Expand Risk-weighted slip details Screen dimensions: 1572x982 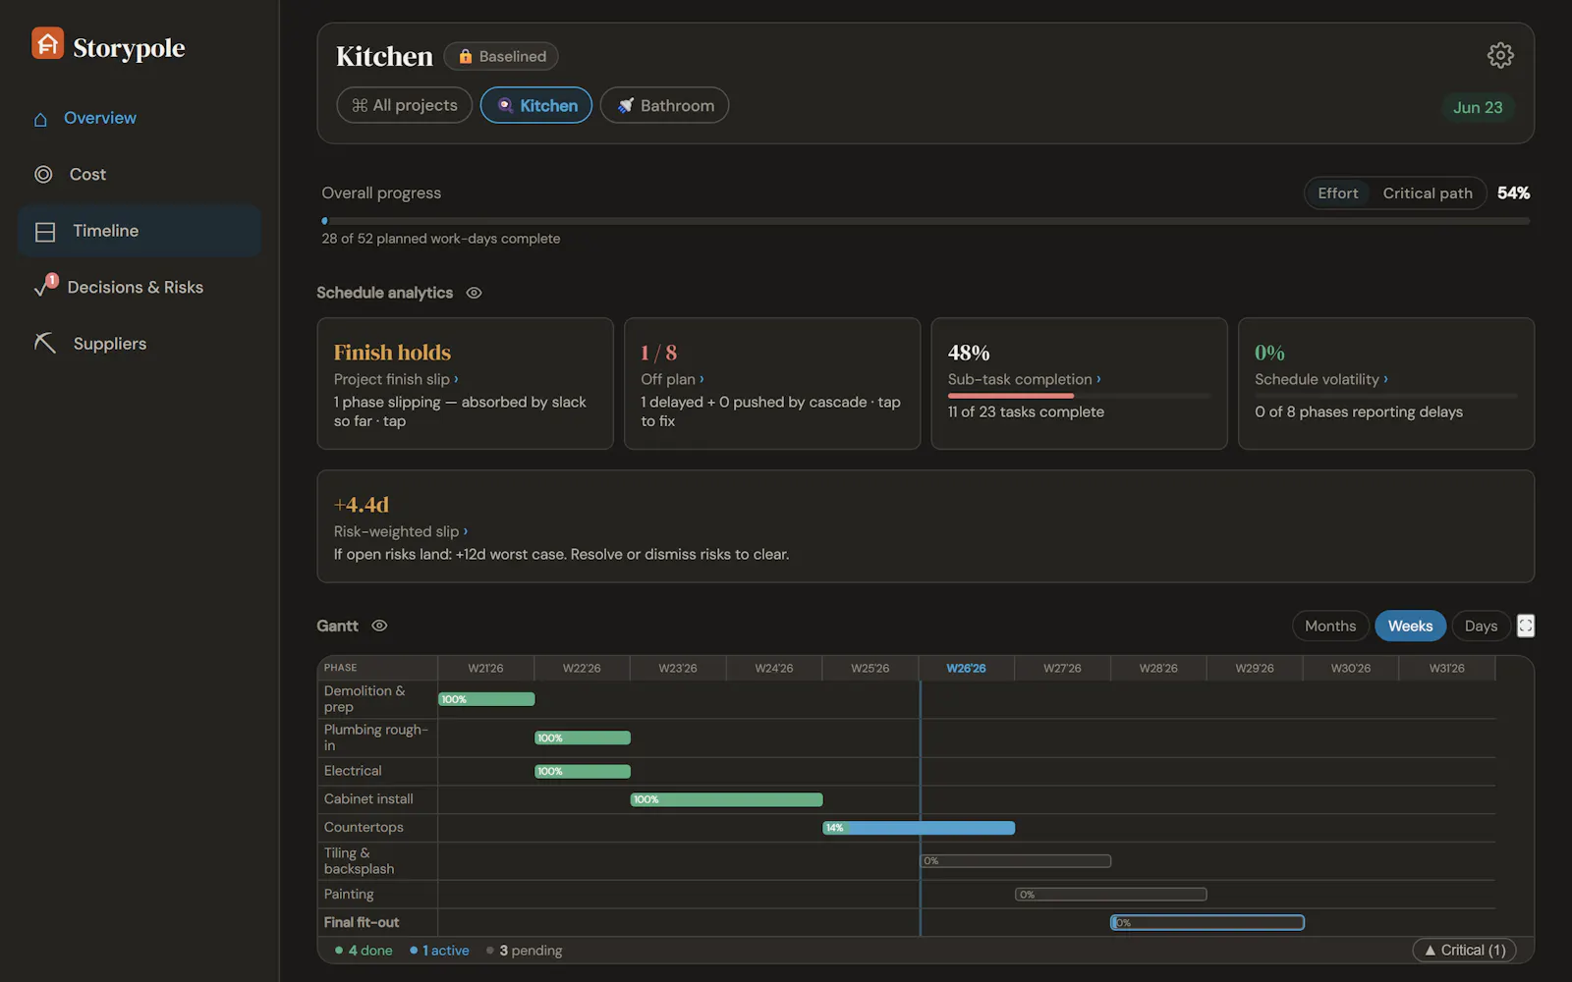click(401, 531)
